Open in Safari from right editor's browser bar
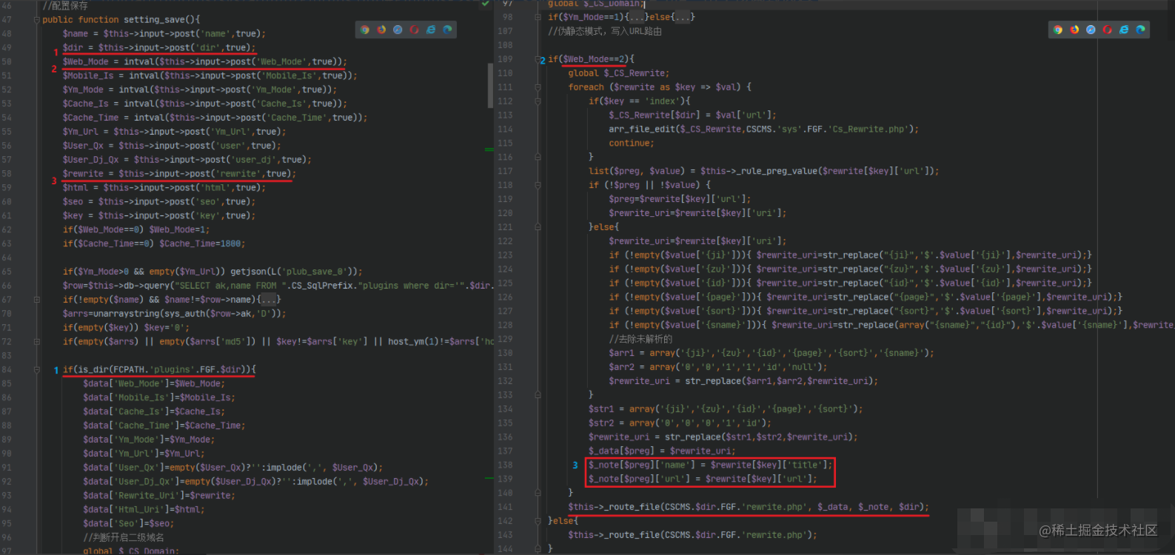Image resolution: width=1175 pixels, height=555 pixels. pyautogui.click(x=1091, y=30)
